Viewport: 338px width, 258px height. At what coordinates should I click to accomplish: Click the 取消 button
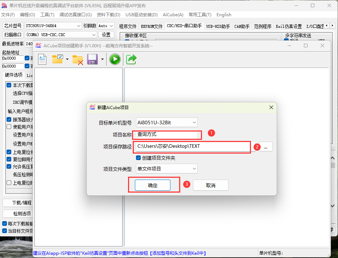211,185
